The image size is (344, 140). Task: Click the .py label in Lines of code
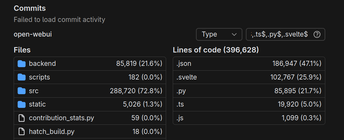pyautogui.click(x=181, y=91)
